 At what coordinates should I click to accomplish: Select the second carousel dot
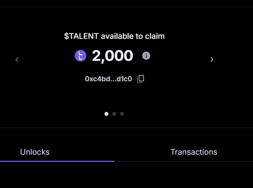[x=114, y=114]
